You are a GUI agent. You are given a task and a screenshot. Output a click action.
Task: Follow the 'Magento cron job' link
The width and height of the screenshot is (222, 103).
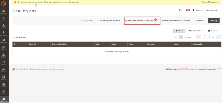tap(63, 2)
